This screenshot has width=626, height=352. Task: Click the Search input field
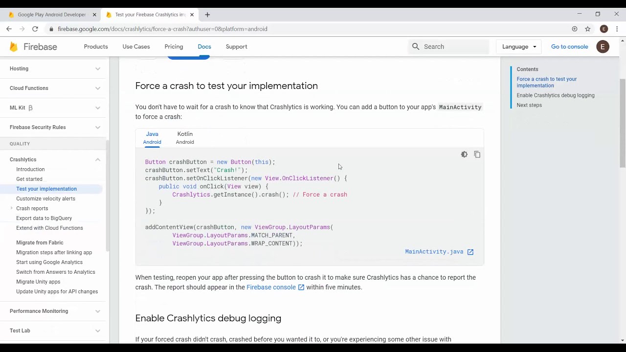449,46
